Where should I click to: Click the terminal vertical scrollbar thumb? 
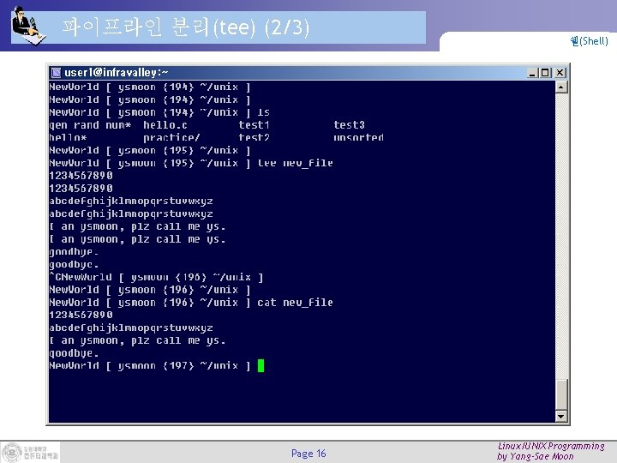pos(561,394)
